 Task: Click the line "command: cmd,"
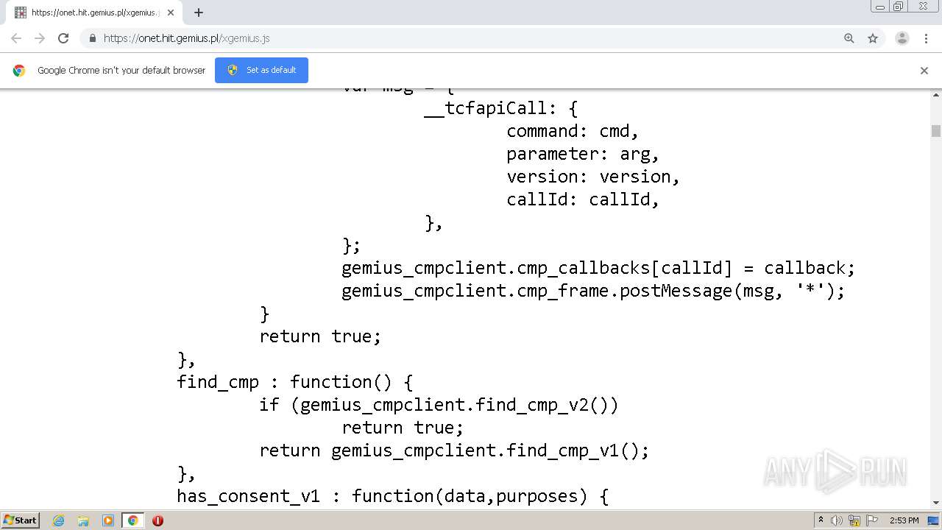tap(573, 131)
